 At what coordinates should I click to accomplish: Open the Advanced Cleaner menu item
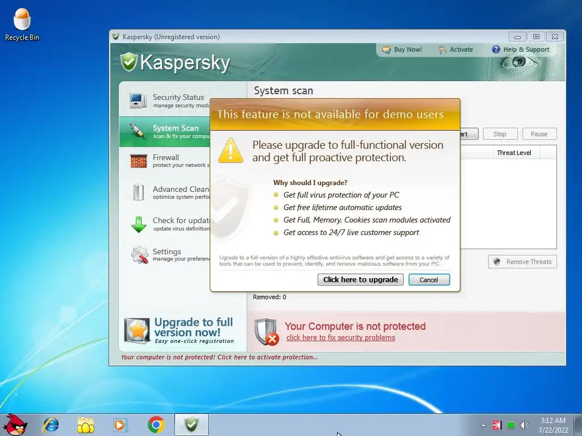click(164, 192)
